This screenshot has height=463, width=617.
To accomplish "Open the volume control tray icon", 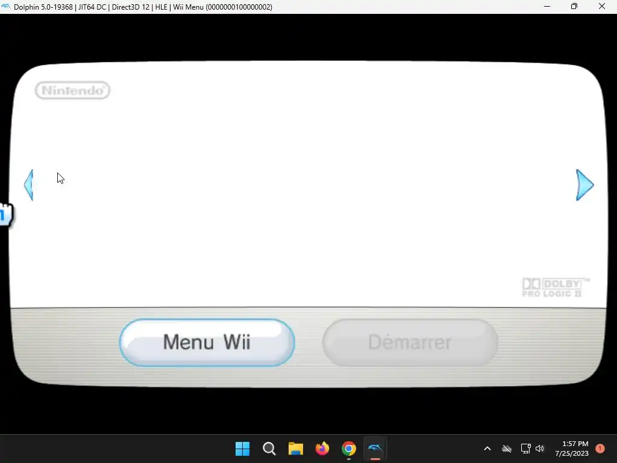I will [x=540, y=449].
